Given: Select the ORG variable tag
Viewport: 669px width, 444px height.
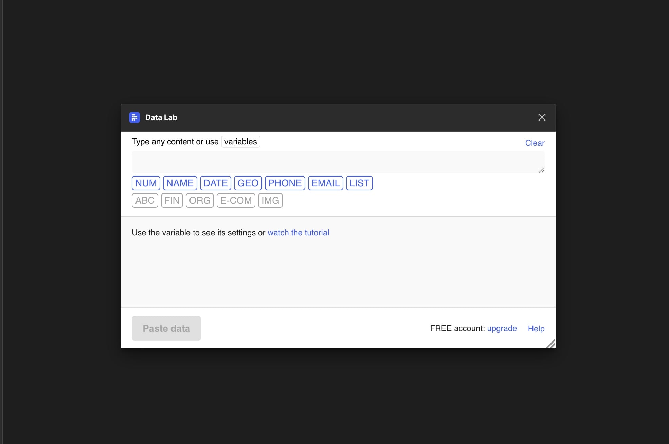Looking at the screenshot, I should (199, 201).
